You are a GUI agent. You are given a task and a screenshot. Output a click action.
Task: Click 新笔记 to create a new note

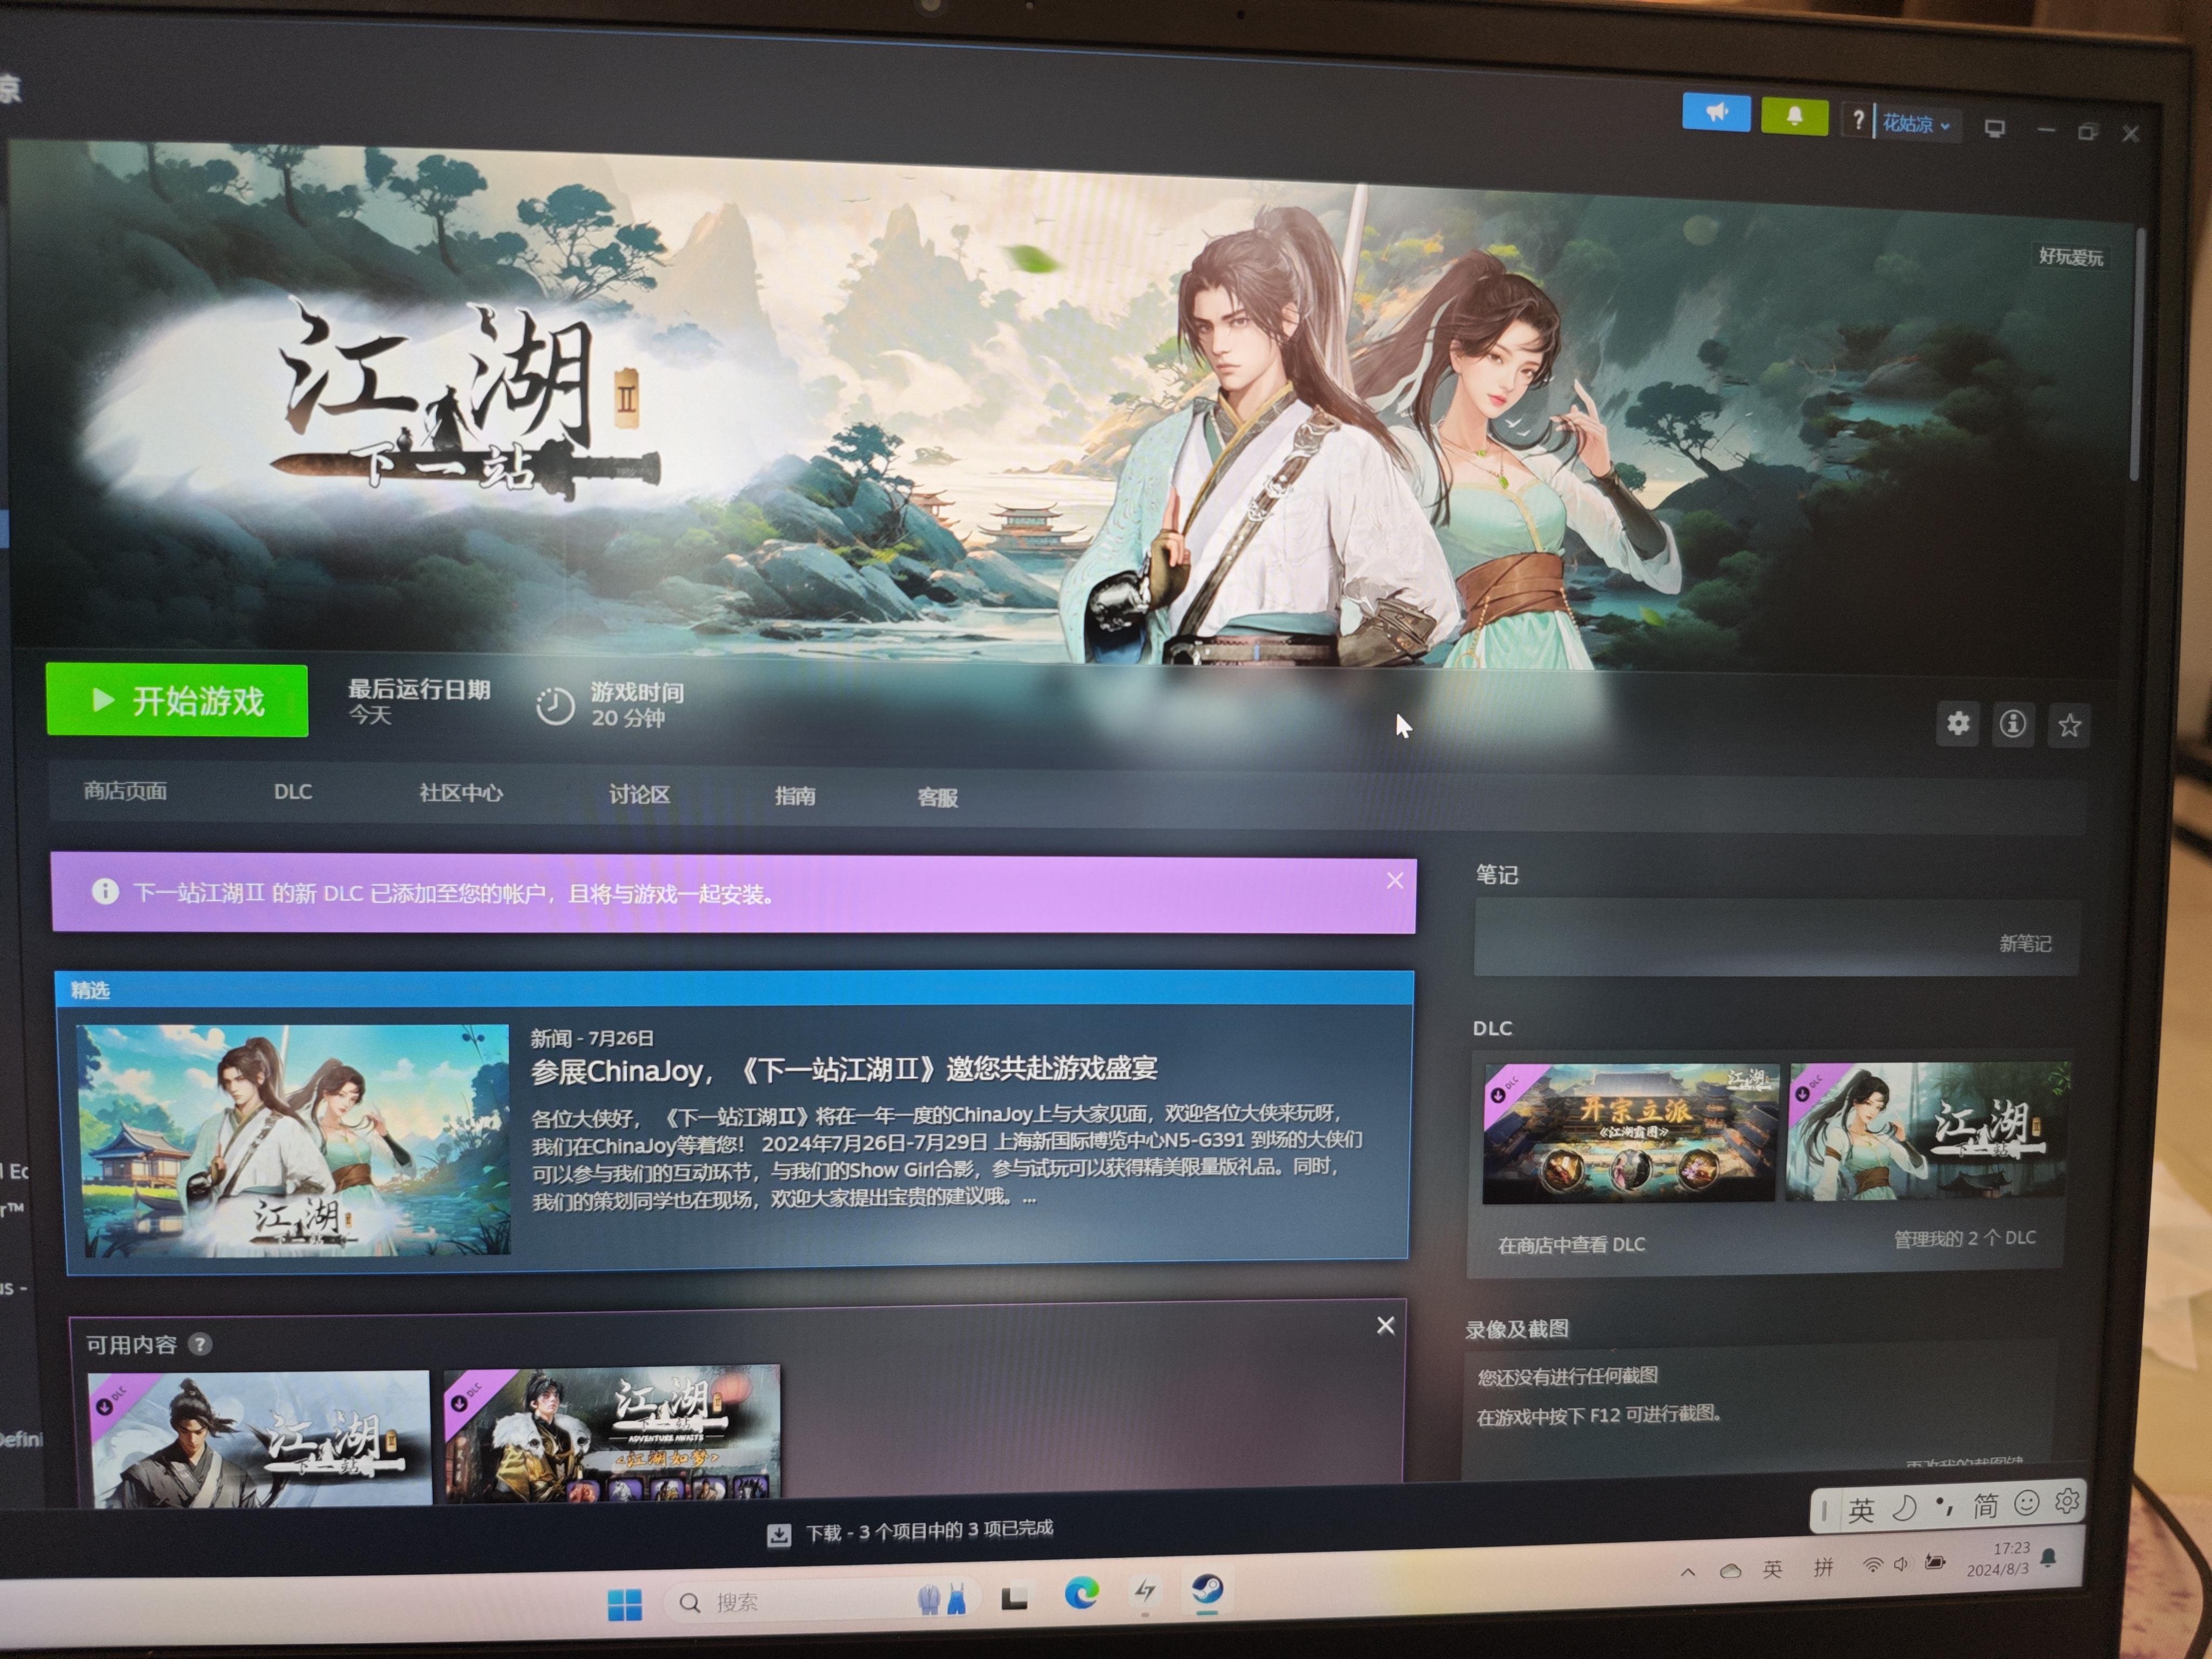coord(2025,943)
